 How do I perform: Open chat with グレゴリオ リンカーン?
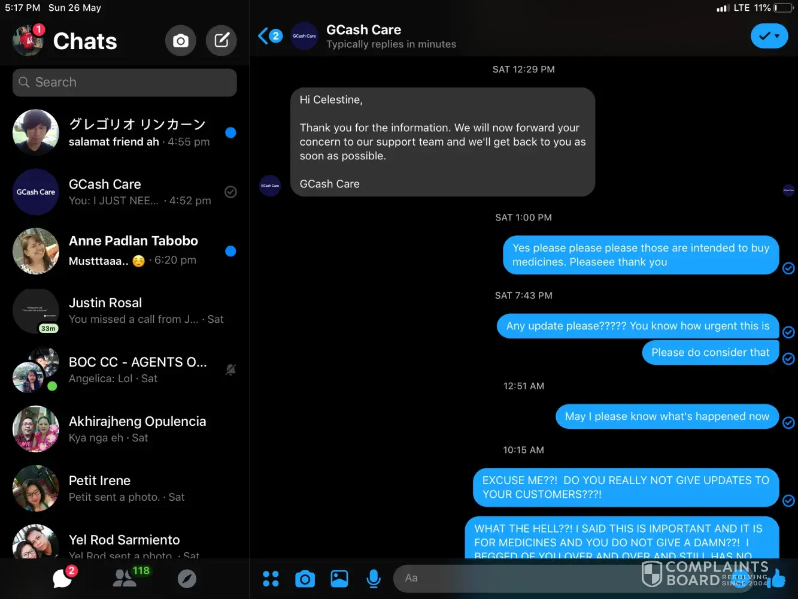click(x=125, y=132)
